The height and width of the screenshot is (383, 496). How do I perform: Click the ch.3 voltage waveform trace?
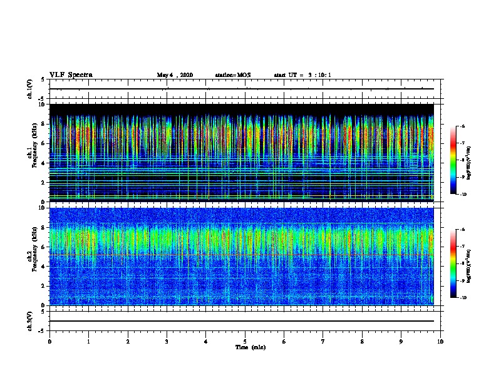(x=242, y=321)
